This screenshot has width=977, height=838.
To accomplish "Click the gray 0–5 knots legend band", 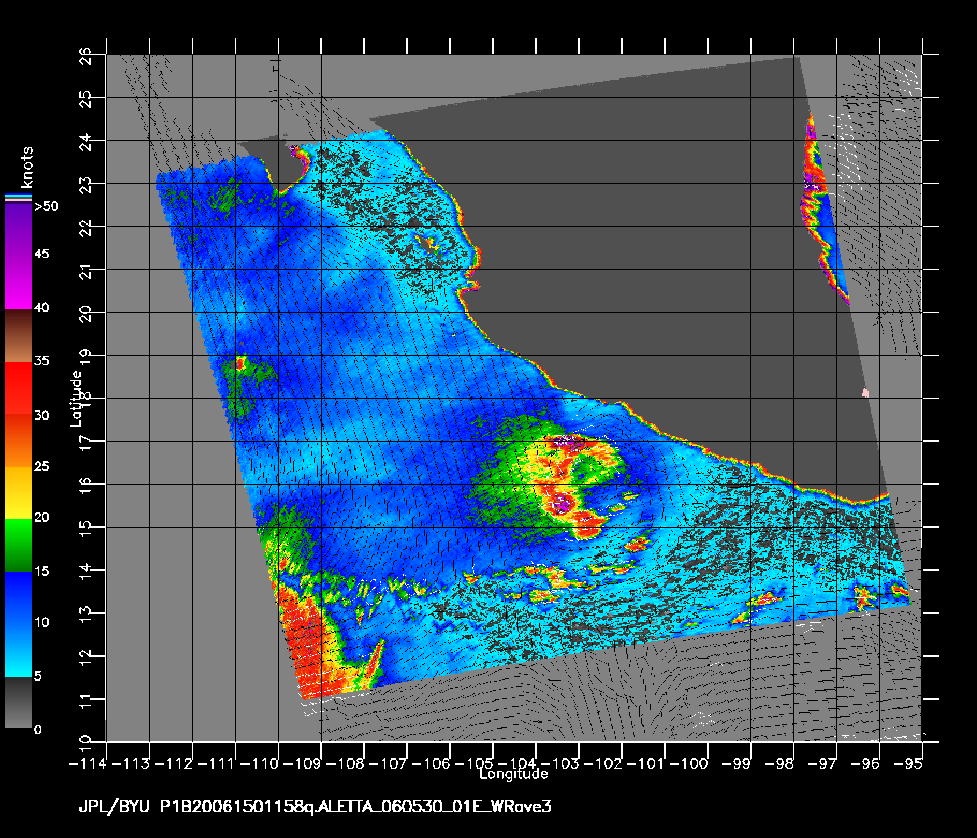I will (19, 703).
